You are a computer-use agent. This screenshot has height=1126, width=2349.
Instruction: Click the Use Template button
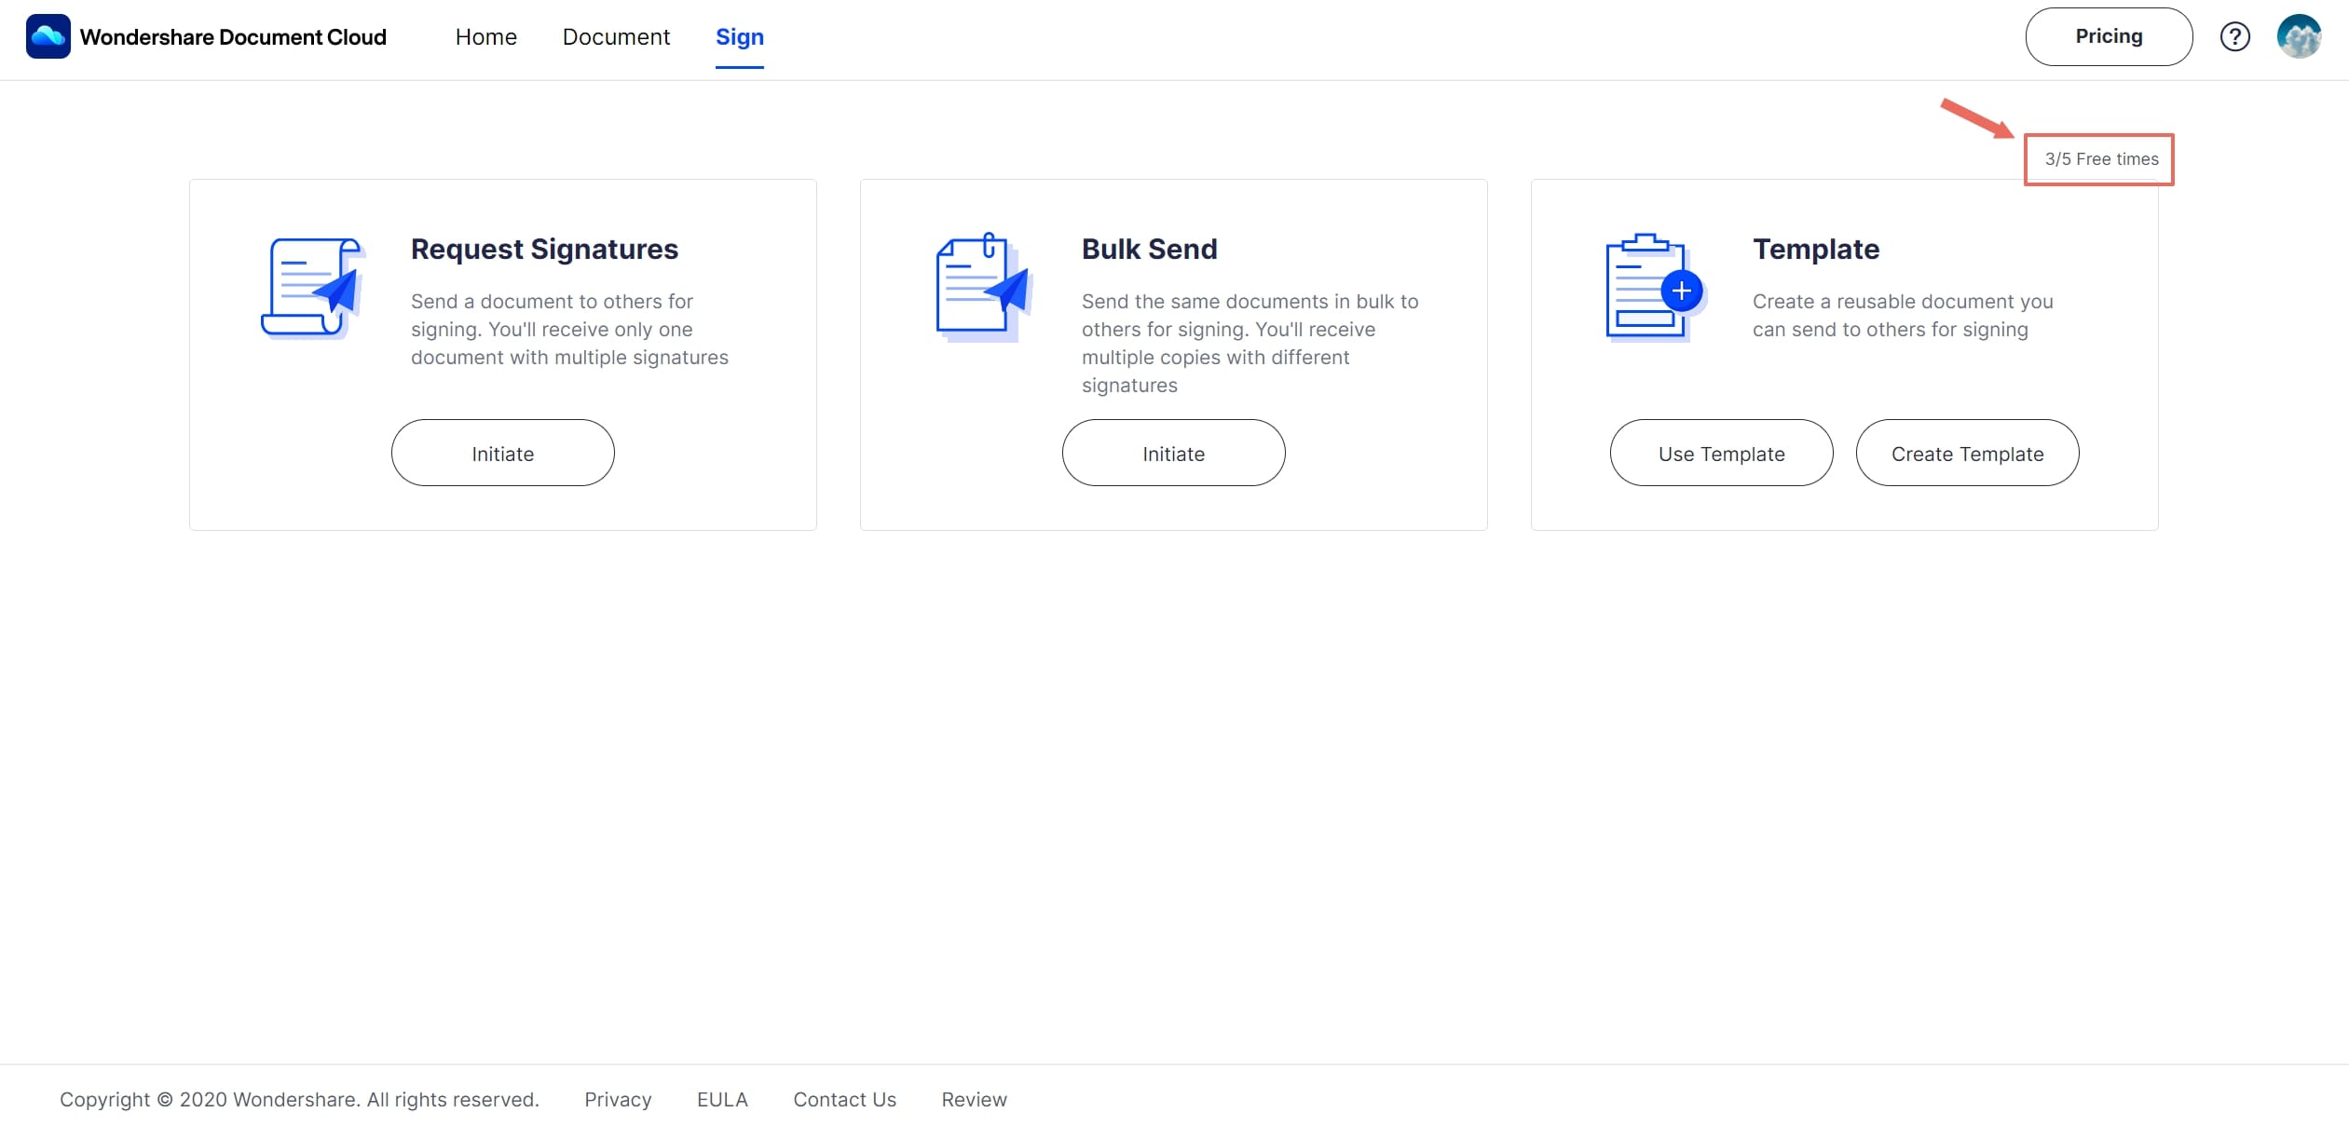pos(1721,453)
